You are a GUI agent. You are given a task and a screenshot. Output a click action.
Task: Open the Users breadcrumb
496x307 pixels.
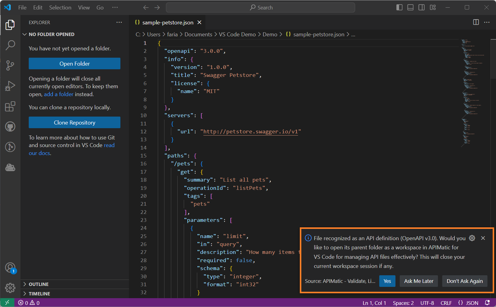tap(154, 34)
